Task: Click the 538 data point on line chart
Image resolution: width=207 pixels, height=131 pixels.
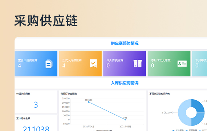Action: coord(125,120)
